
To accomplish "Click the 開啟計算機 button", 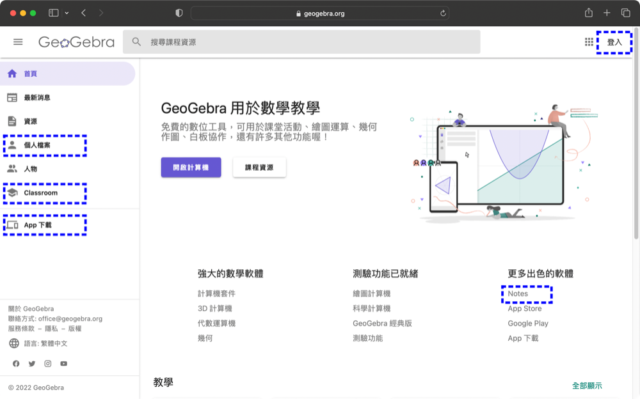I will click(x=191, y=168).
